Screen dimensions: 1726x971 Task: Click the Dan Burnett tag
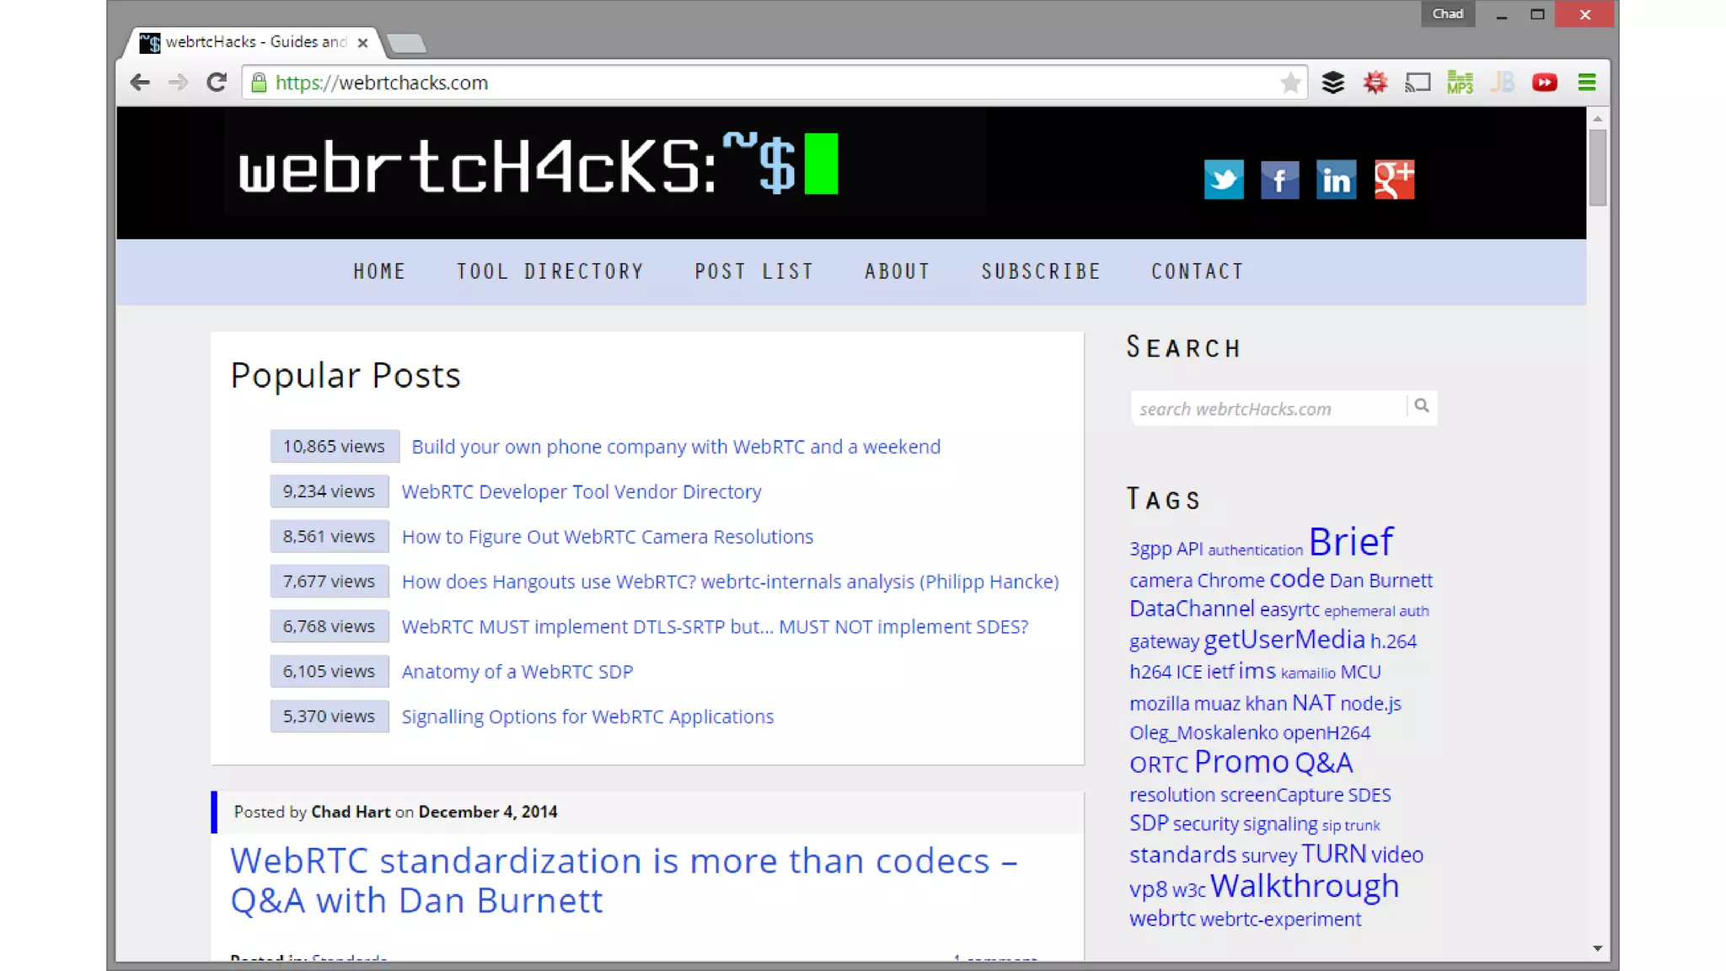pyautogui.click(x=1380, y=581)
